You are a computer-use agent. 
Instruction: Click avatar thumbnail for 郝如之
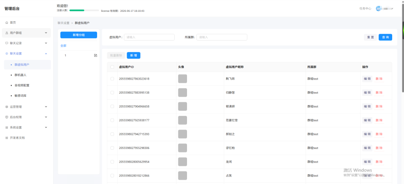(182, 134)
